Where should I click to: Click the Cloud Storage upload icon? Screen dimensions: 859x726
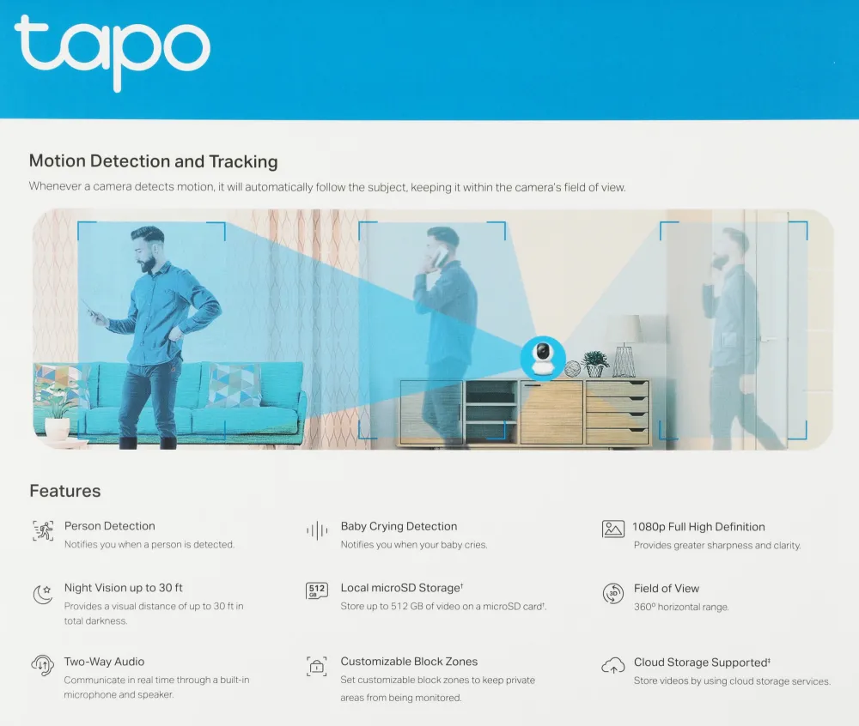[x=613, y=665]
